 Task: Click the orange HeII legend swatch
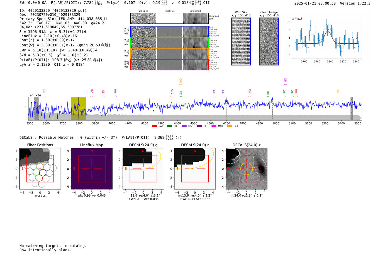pyautogui.click(x=230, y=126)
